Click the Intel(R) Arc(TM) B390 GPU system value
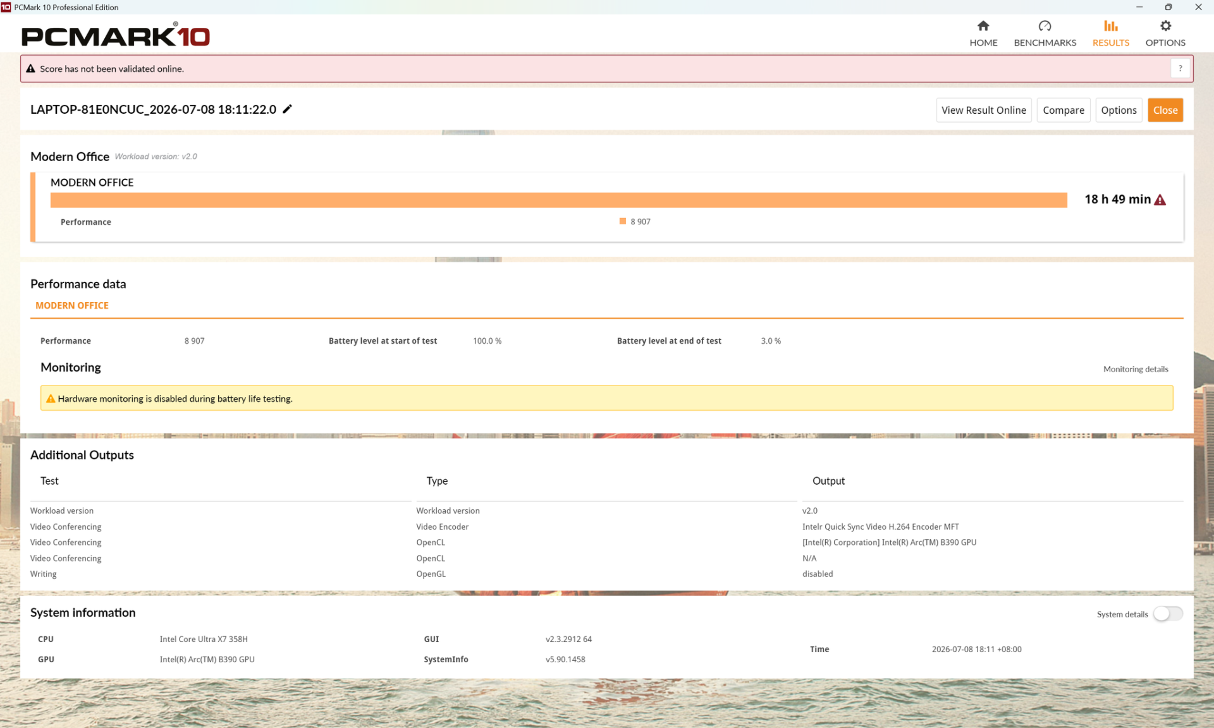The width and height of the screenshot is (1214, 728). coord(207,659)
